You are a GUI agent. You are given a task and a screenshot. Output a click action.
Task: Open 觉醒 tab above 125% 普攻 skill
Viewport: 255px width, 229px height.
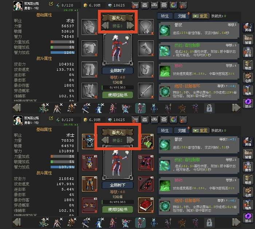tap(182, 16)
